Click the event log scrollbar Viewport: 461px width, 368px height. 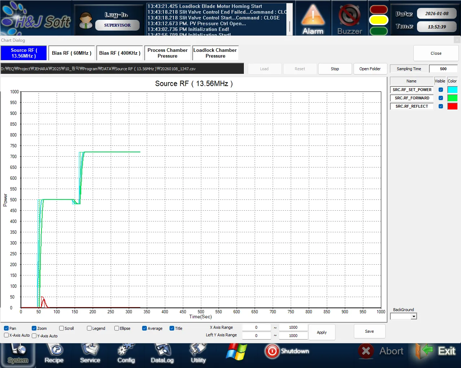pos(289,20)
